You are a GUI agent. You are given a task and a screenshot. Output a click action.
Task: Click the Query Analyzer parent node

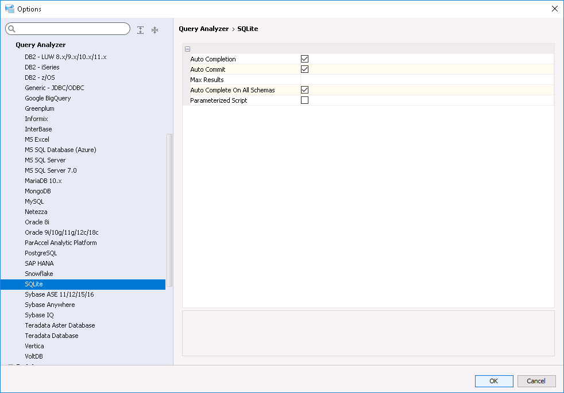click(x=41, y=45)
